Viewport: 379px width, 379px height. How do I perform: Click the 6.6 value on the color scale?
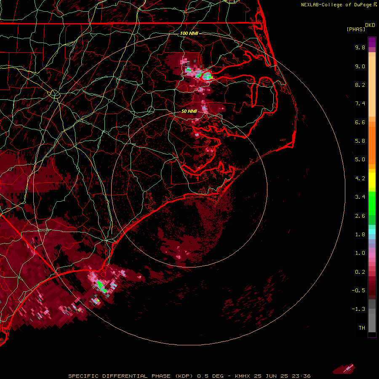point(360,123)
